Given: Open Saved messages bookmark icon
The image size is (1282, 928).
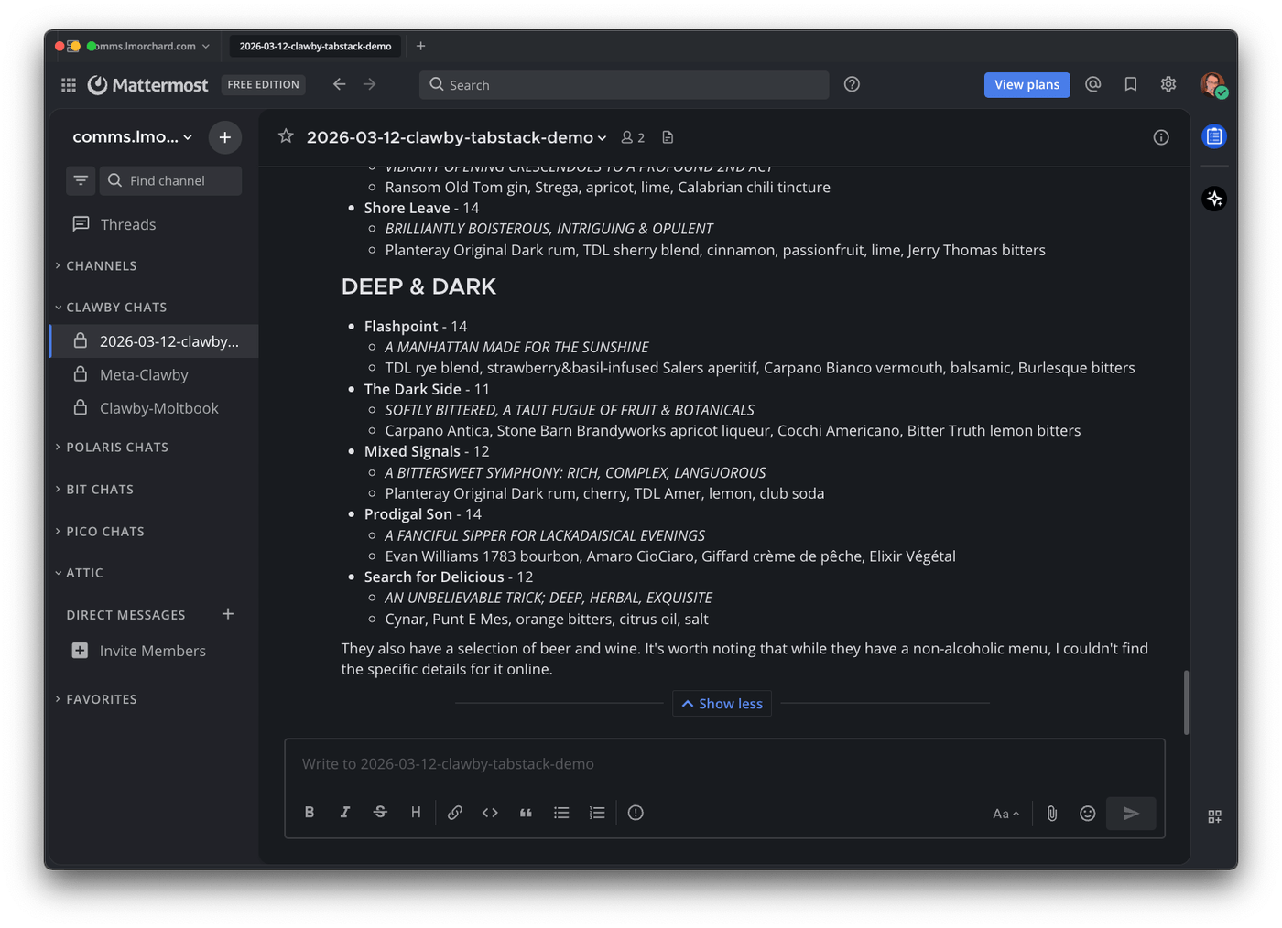Looking at the screenshot, I should (x=1131, y=84).
